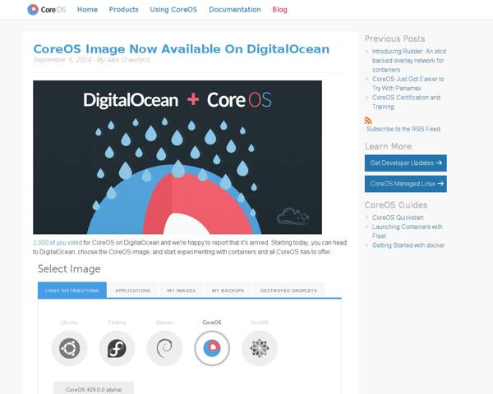
Task: Click the DigitalOcean plus CoreOS banner image
Action: 177,157
